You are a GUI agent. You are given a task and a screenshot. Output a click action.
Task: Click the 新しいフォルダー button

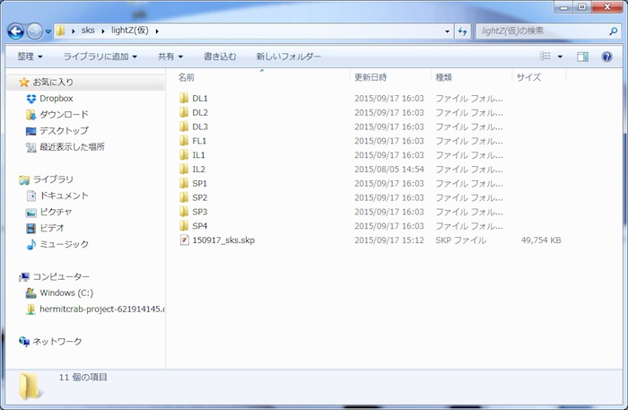coord(288,57)
